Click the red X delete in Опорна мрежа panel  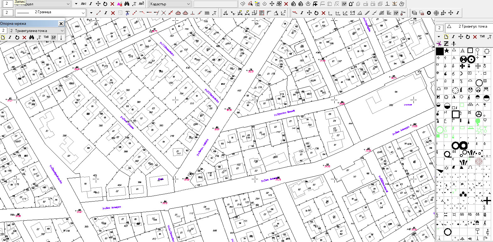24,37
